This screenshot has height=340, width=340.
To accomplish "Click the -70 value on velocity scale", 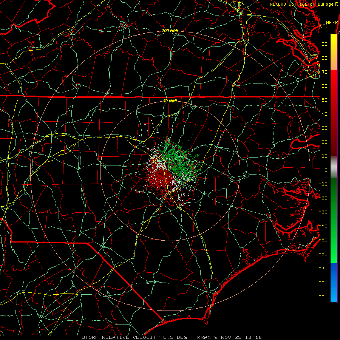I will pyautogui.click(x=323, y=268).
